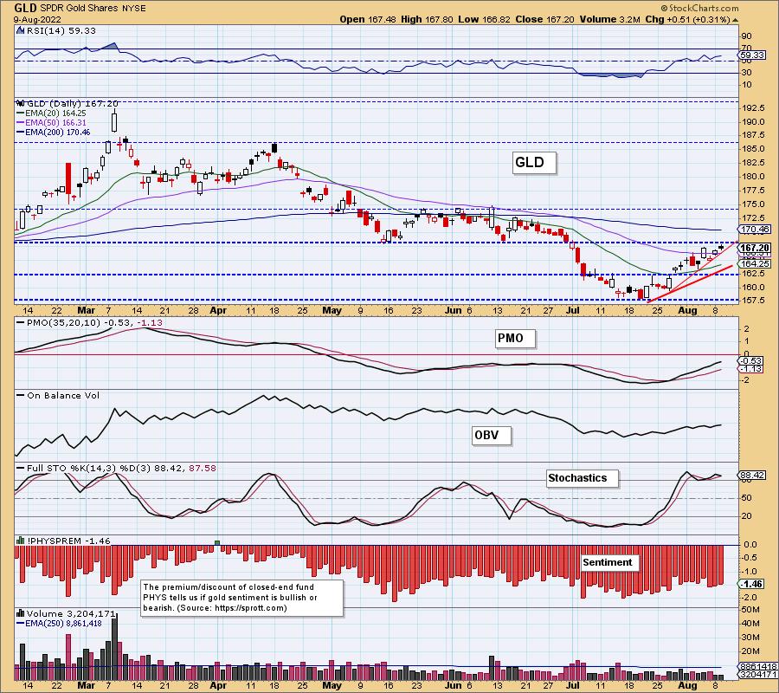The image size is (779, 693).
Task: Click the RSI legend area icon
Action: (x=20, y=30)
